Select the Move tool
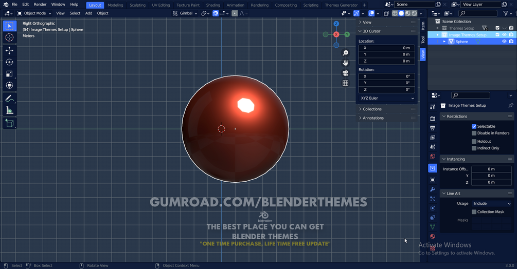This screenshot has height=269, width=517. coord(10,50)
